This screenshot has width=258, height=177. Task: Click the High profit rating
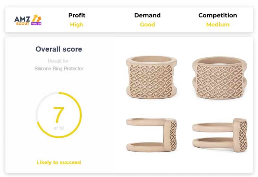[77, 25]
